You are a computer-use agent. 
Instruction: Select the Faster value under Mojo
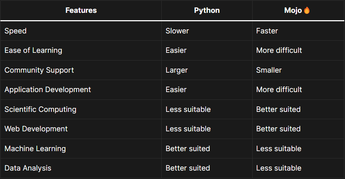[267, 31]
